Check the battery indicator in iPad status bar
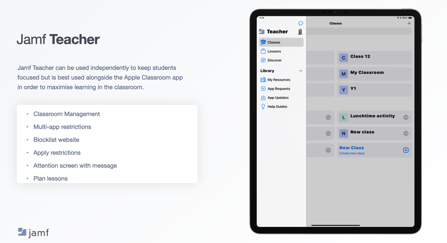447x243 pixels. pyautogui.click(x=410, y=18)
